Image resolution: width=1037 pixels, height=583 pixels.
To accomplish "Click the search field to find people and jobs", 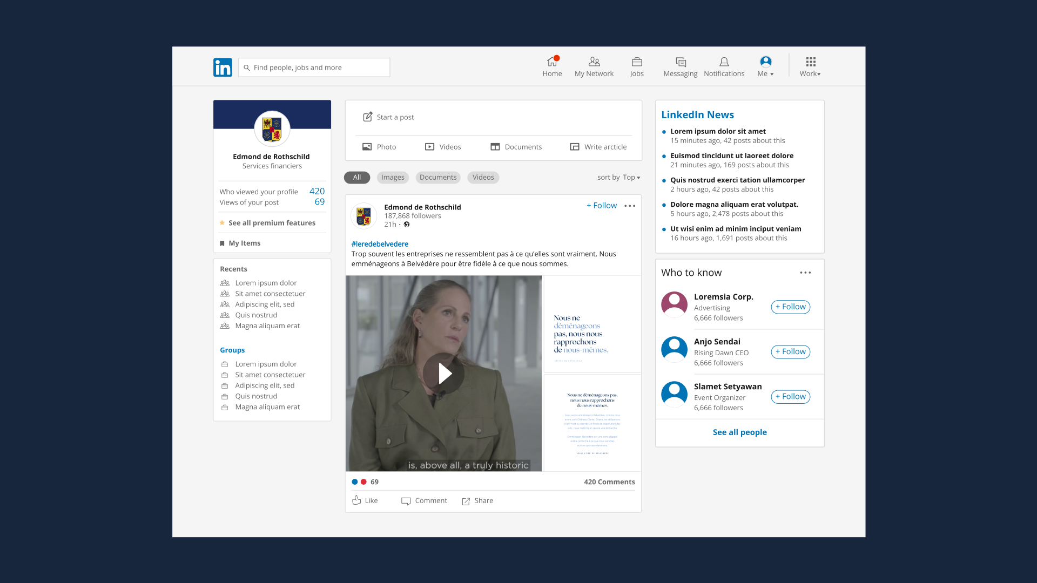I will [x=314, y=67].
